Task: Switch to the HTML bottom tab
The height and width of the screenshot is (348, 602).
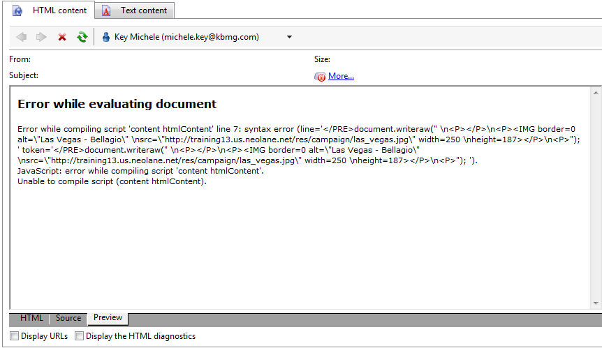Action: click(x=31, y=318)
